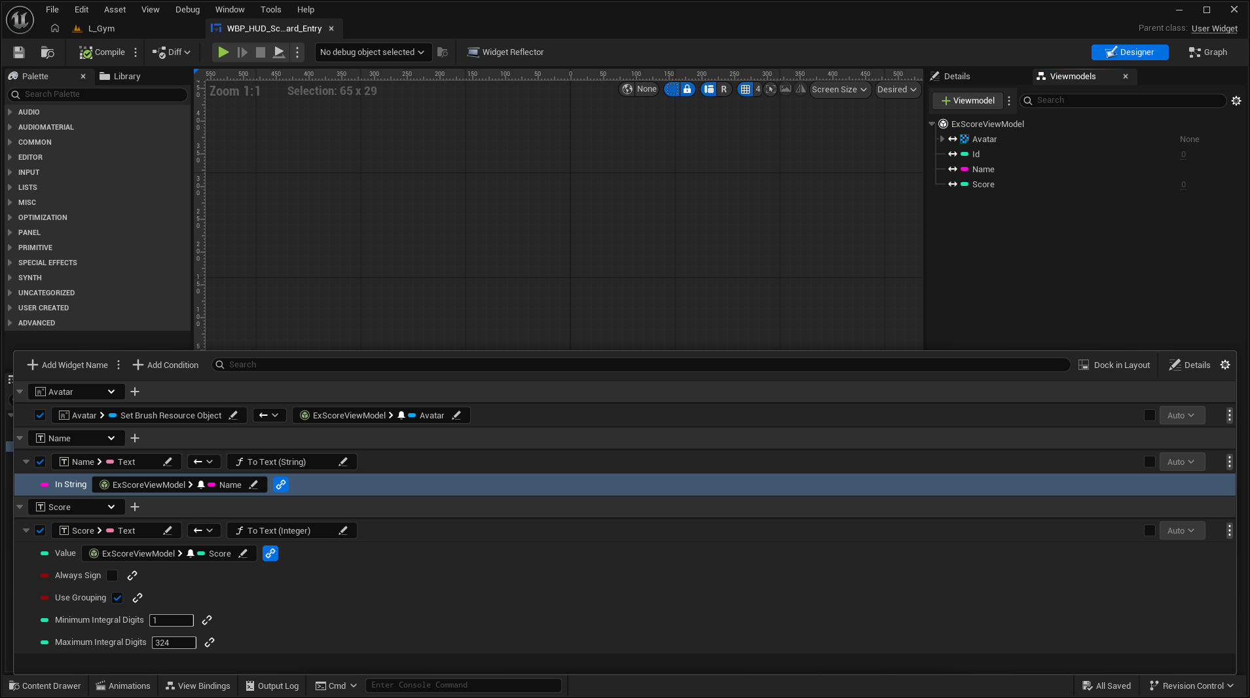The height and width of the screenshot is (698, 1250).
Task: Open the Tools menu
Action: click(270, 10)
